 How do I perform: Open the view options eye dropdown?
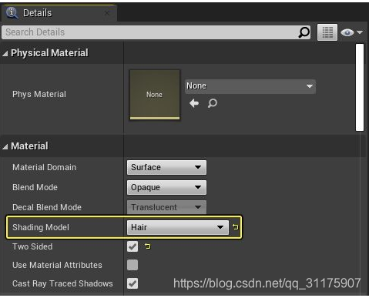tap(352, 32)
